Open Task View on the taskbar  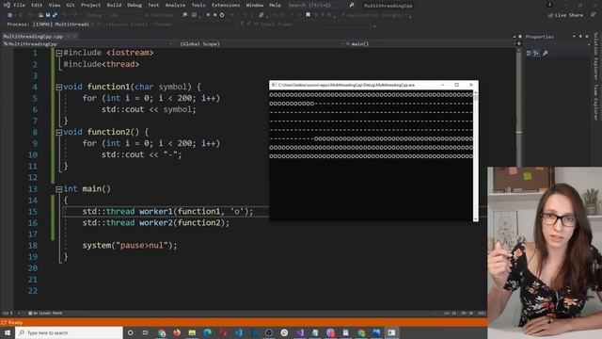pos(146,332)
